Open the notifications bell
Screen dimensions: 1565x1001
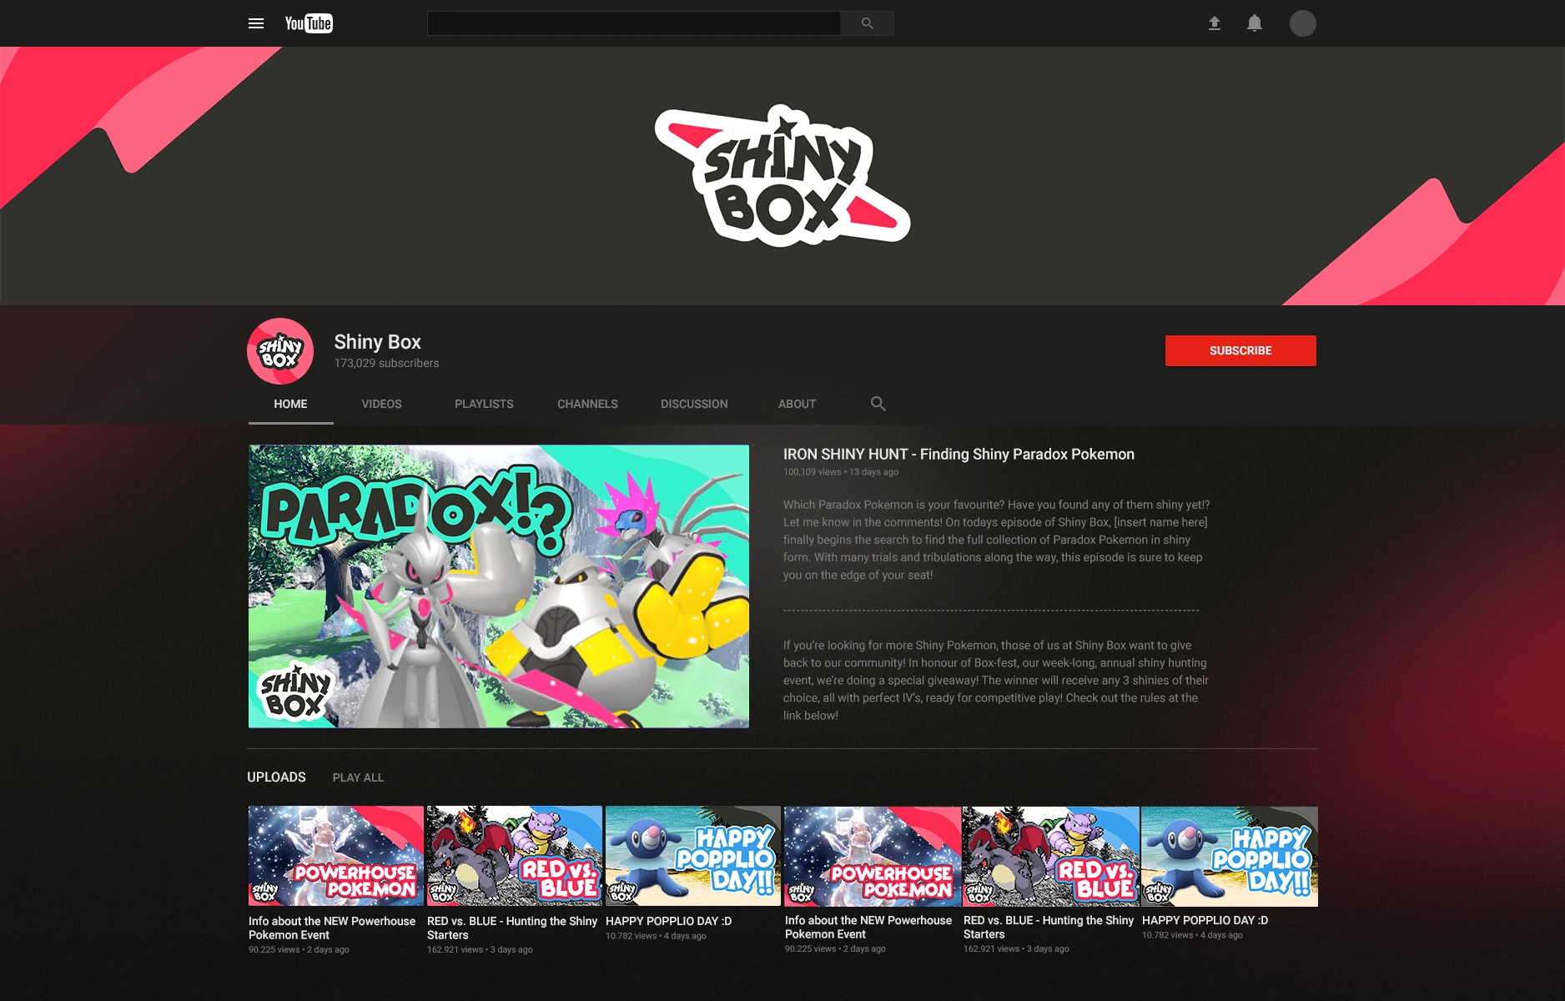pos(1255,23)
